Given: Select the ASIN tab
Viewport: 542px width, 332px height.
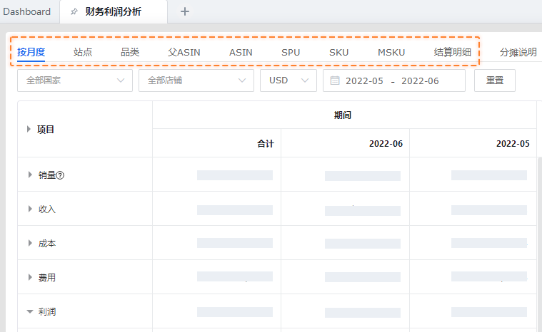Looking at the screenshot, I should click(241, 53).
